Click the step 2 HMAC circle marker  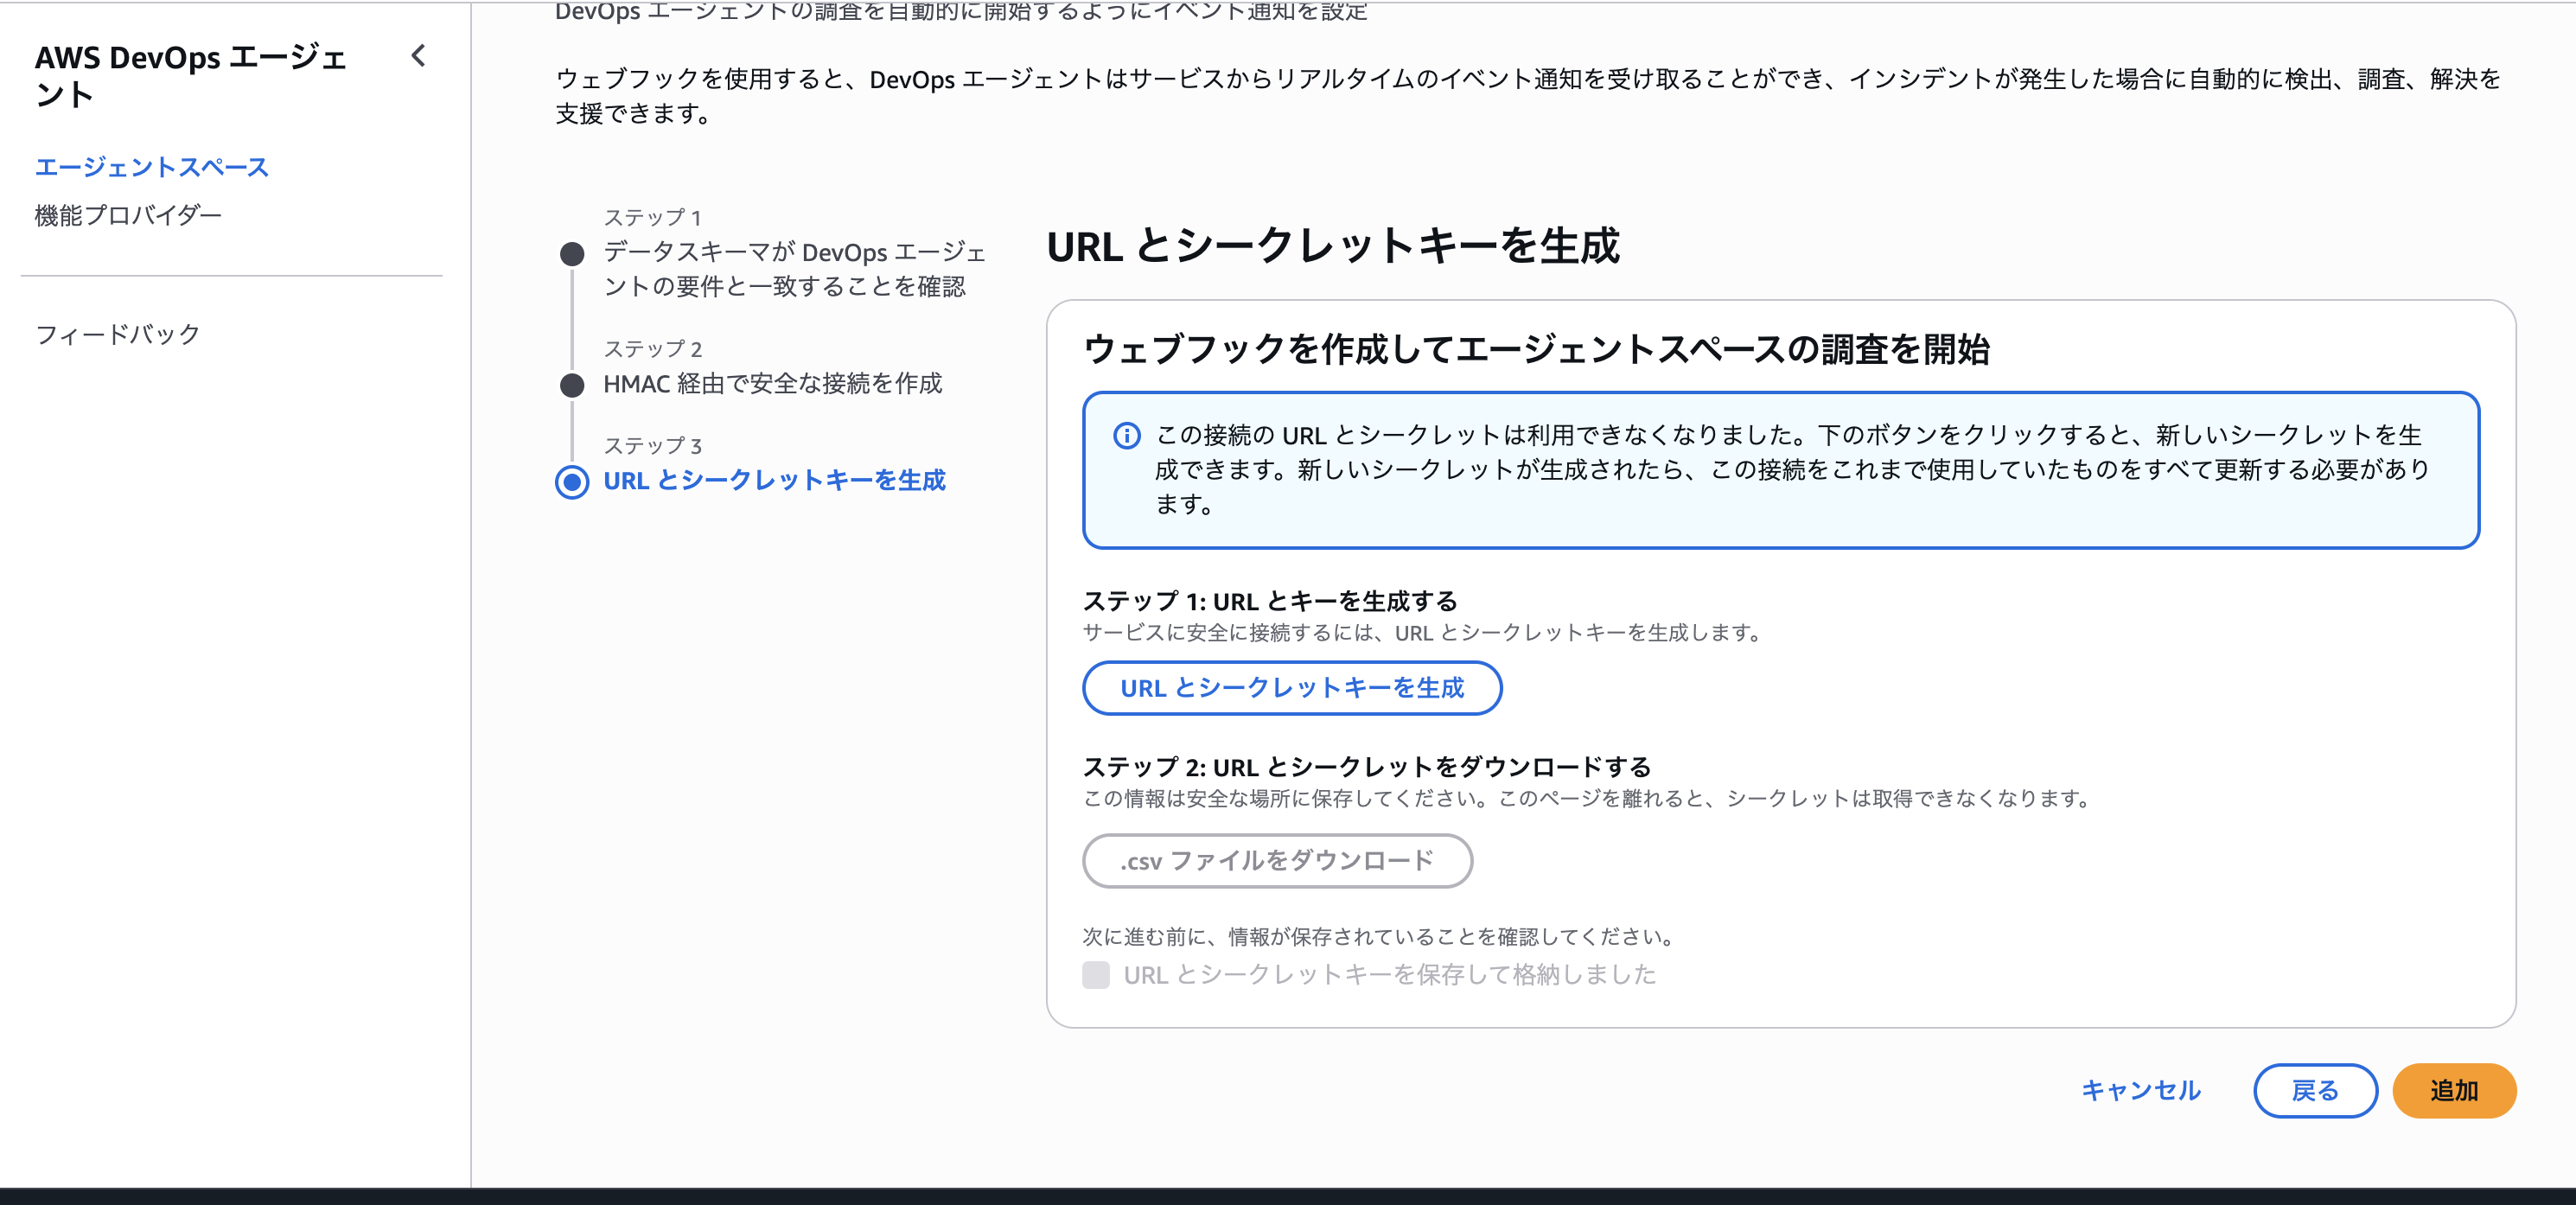[572, 385]
